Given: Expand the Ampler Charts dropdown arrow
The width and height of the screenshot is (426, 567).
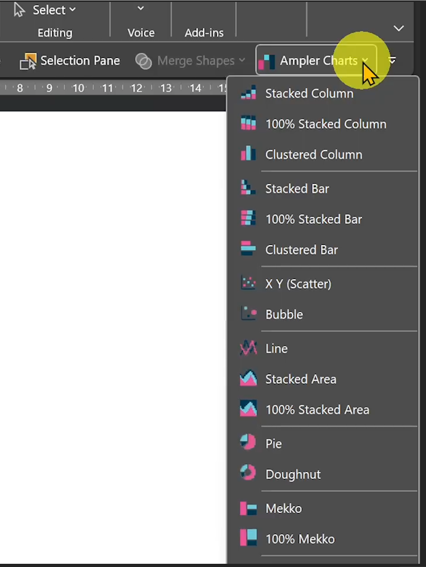Looking at the screenshot, I should coord(366,60).
